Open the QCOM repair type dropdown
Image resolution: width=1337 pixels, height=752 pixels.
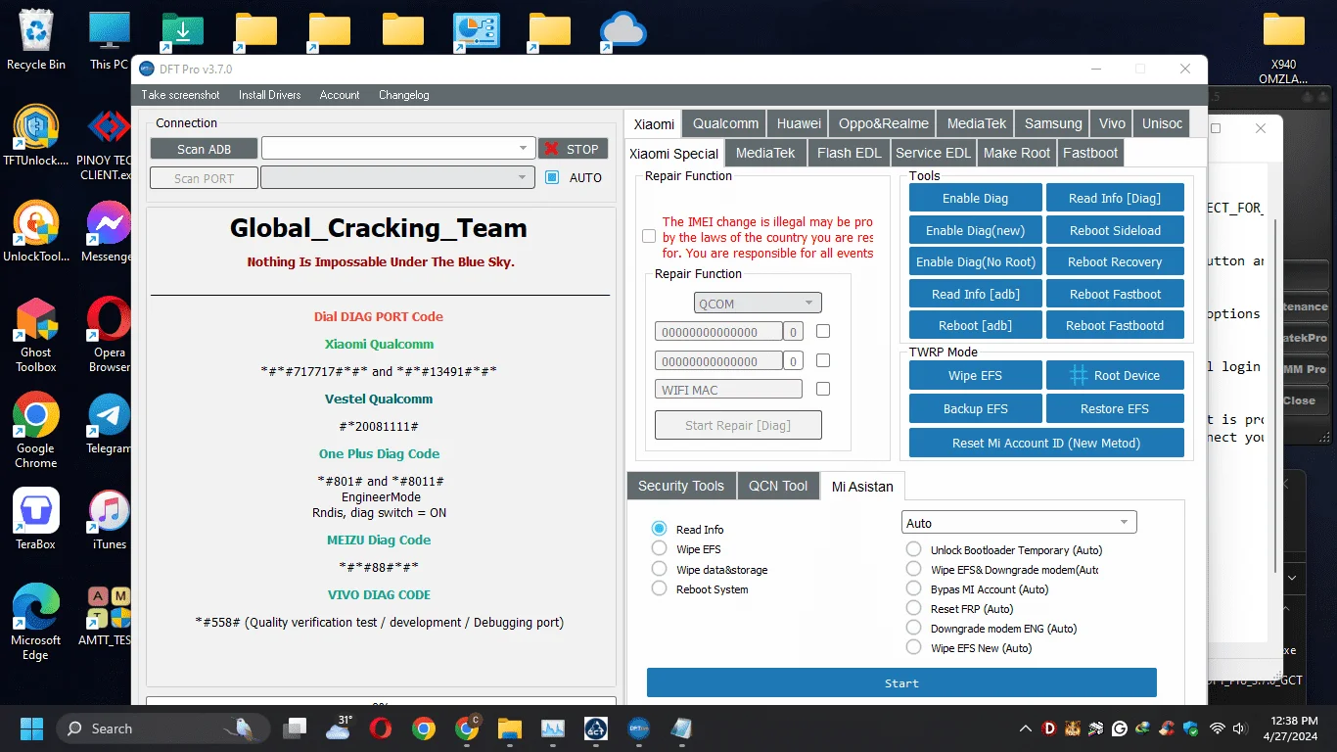tap(759, 304)
